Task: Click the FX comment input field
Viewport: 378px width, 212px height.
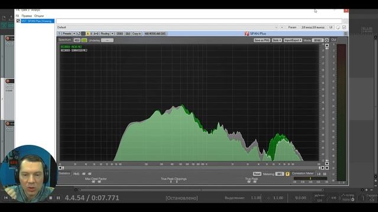Action: [199, 21]
